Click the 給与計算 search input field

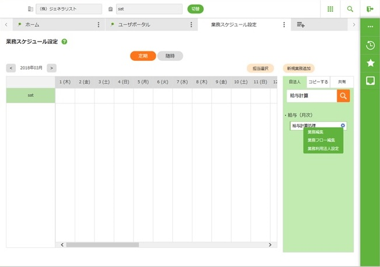tap(311, 96)
